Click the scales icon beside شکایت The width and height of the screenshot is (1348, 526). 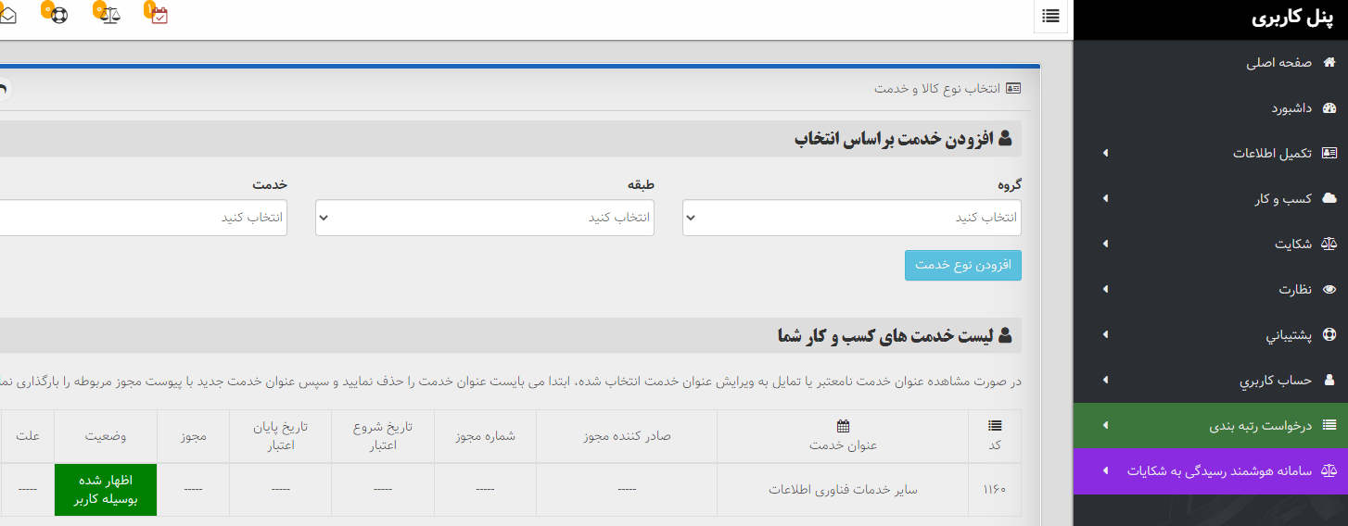coord(1329,244)
